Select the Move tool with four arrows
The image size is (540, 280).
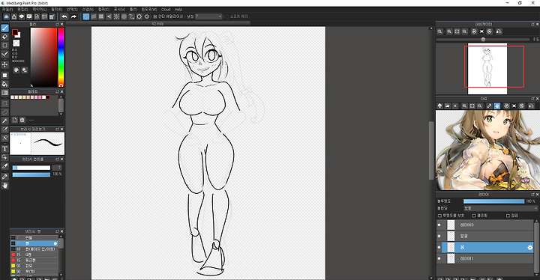[x=4, y=64]
